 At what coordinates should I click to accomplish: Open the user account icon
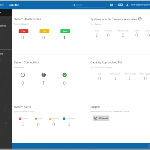click(x=127, y=5)
